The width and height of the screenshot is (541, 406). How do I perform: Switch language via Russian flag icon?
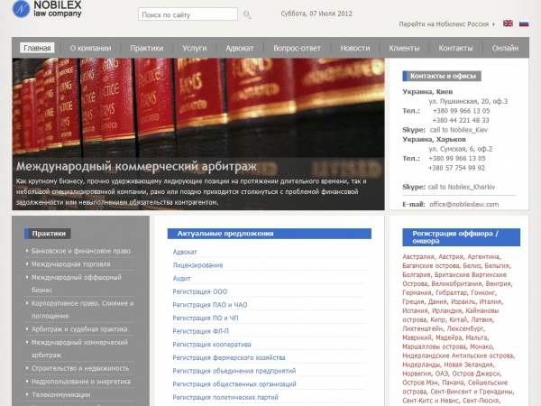[524, 23]
